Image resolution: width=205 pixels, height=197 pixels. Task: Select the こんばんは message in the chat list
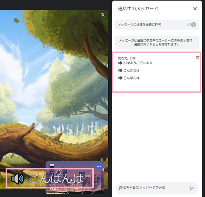[x=131, y=78]
